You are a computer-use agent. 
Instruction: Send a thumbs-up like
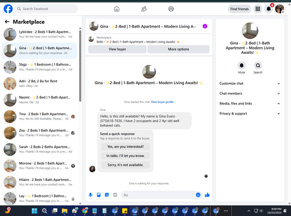tap(207, 195)
